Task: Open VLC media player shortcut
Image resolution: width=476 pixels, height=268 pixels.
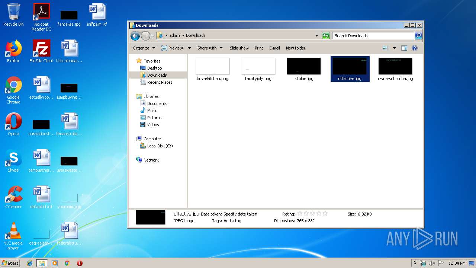Action: (x=13, y=236)
